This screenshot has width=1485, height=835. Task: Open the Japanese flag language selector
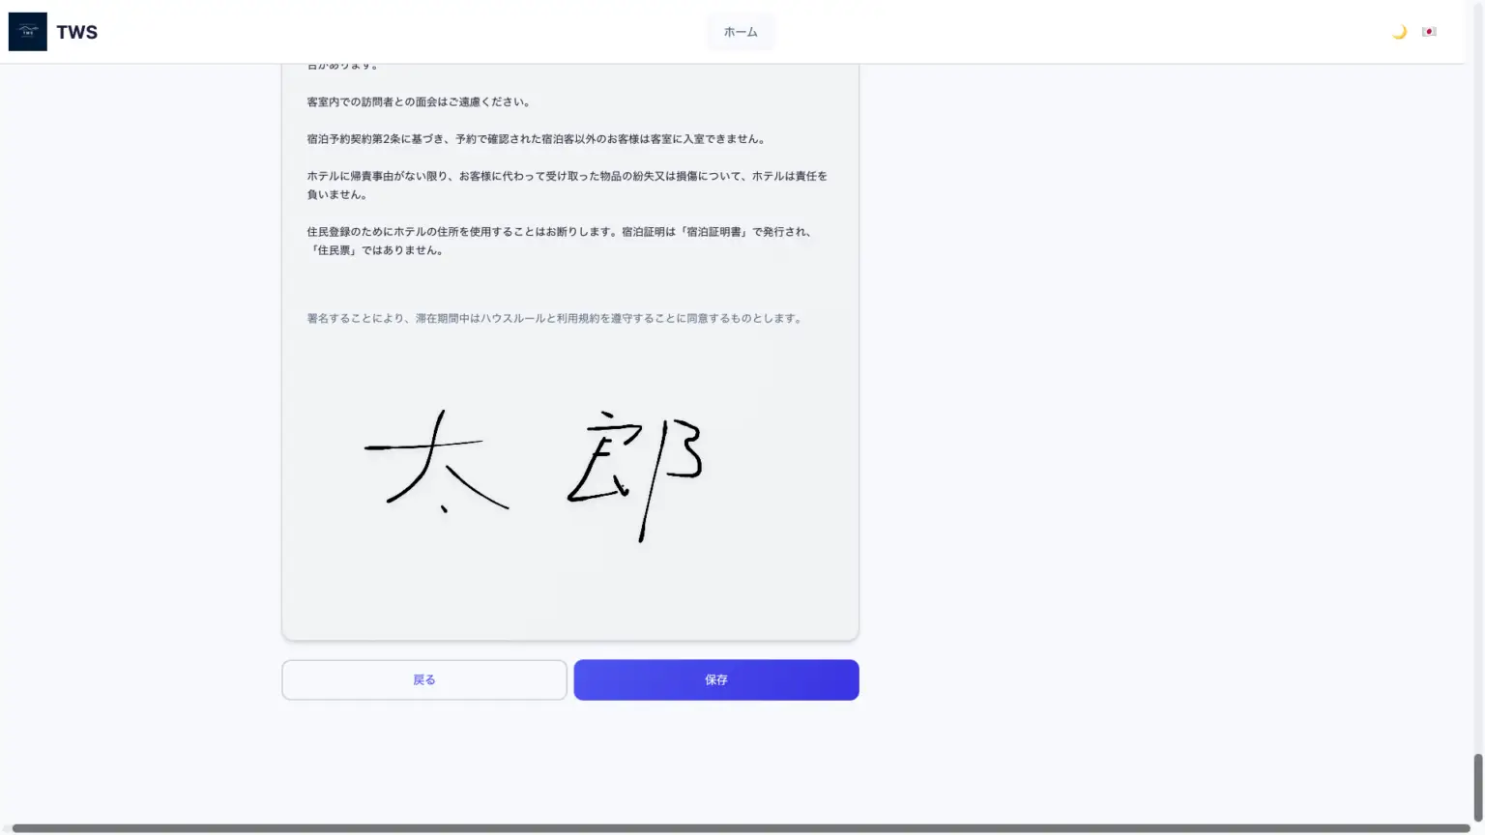1429,32
